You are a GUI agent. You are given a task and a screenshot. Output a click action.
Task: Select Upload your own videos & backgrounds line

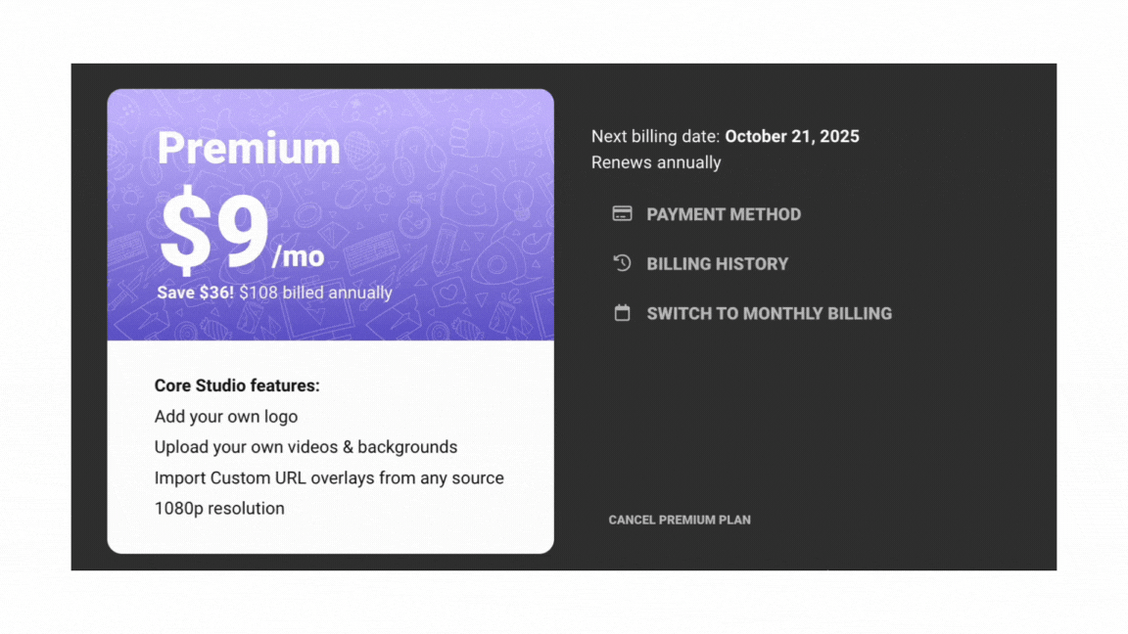(x=305, y=447)
